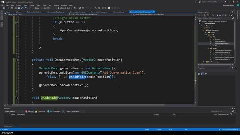Image resolution: width=240 pixels, height=135 pixels.
Task: Click the Error List search magnifier icon
Action: (x=233, y=111)
